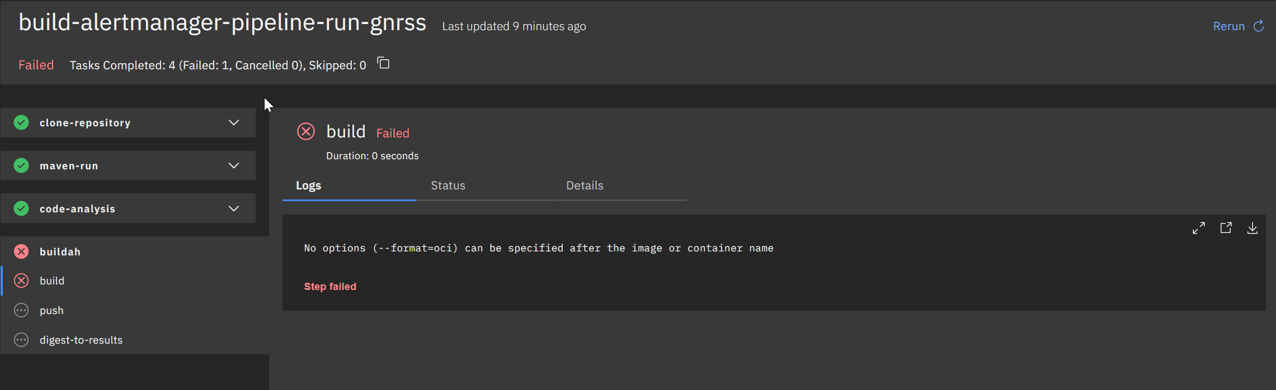This screenshot has height=390, width=1276.
Task: Expand the logs to fullscreen view
Action: (1199, 228)
